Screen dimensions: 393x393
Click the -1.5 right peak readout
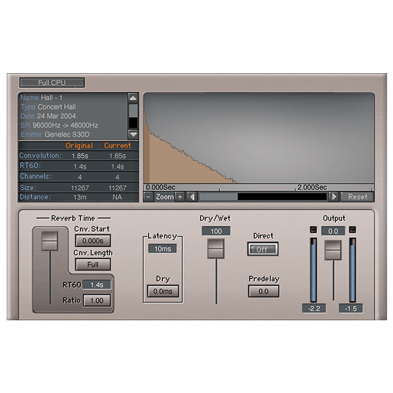tap(351, 309)
